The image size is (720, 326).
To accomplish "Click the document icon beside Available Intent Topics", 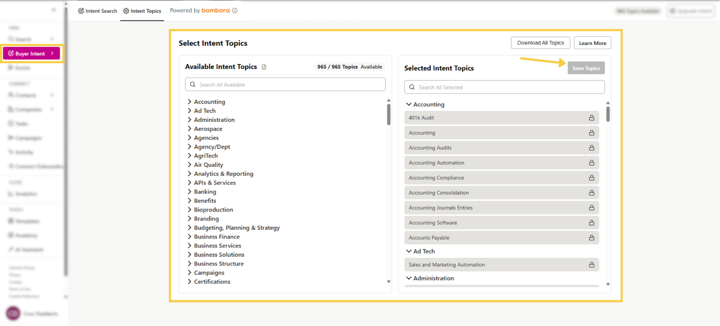I will click(x=264, y=67).
